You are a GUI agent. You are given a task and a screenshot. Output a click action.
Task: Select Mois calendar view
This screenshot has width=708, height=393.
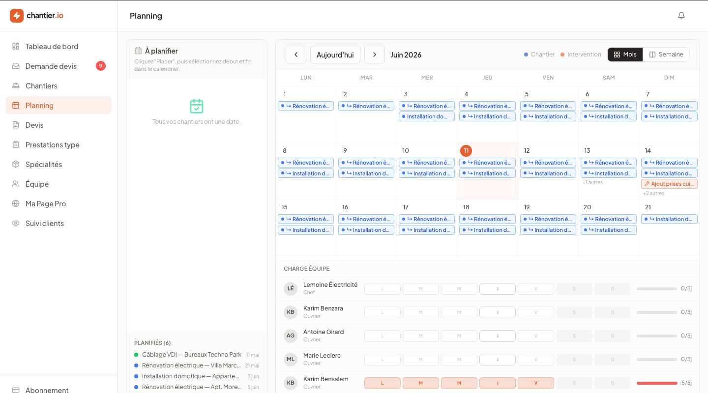pos(625,55)
